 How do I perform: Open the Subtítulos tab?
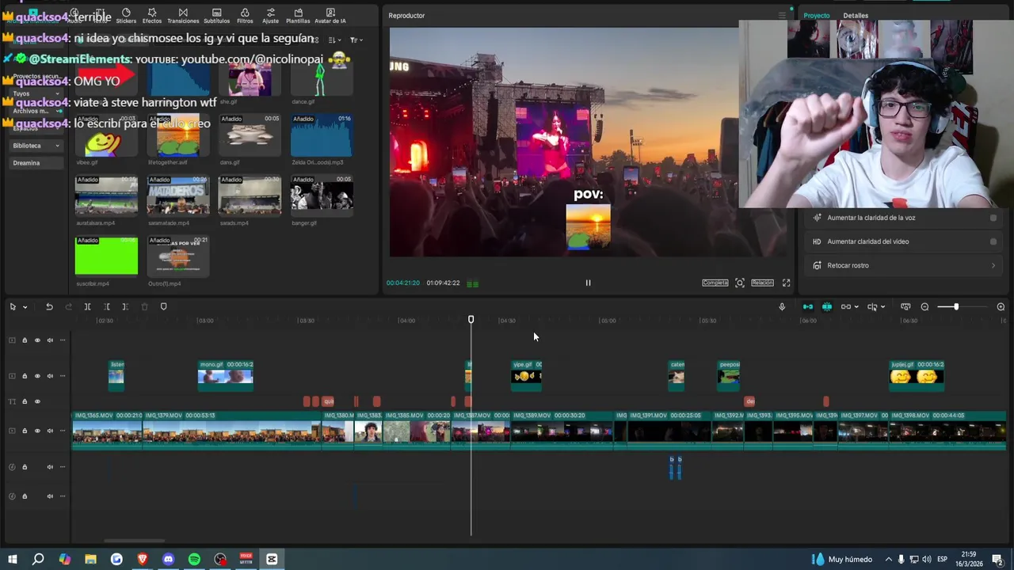[x=216, y=16]
